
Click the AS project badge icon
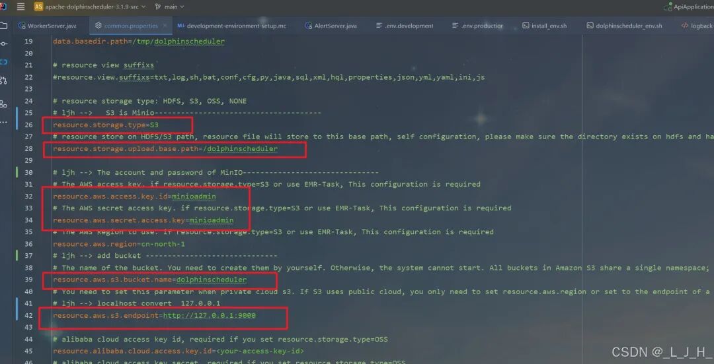pos(39,7)
